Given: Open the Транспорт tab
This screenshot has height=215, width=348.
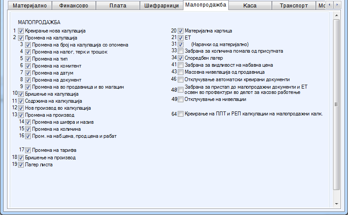Looking at the screenshot, I should (293, 6).
